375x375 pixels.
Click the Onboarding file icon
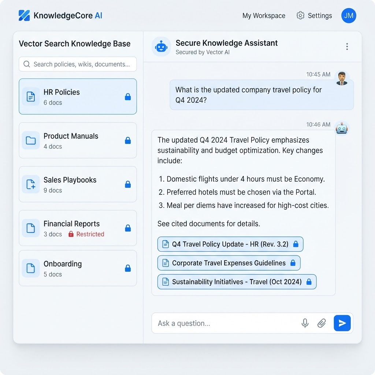[x=31, y=268]
